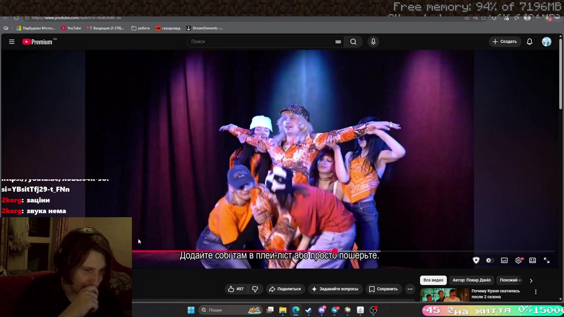Screen dimensions: 564x317
Task: Open the саундклауд bookmark
Action: [168, 28]
